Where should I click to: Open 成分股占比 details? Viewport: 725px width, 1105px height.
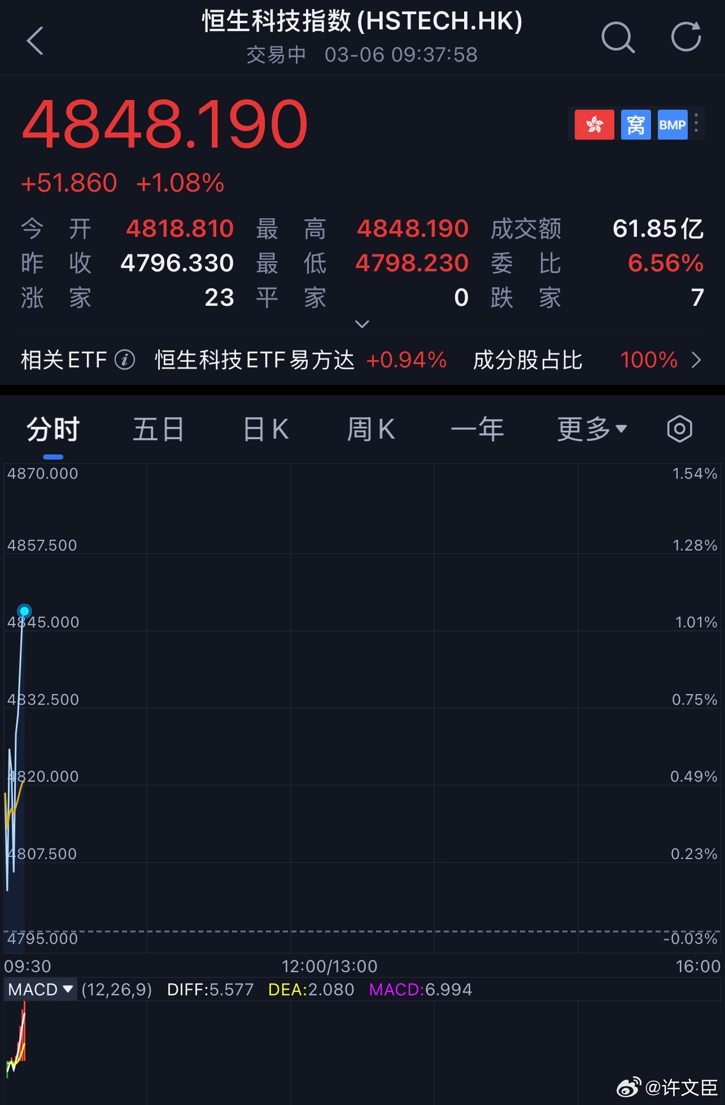coord(527,359)
